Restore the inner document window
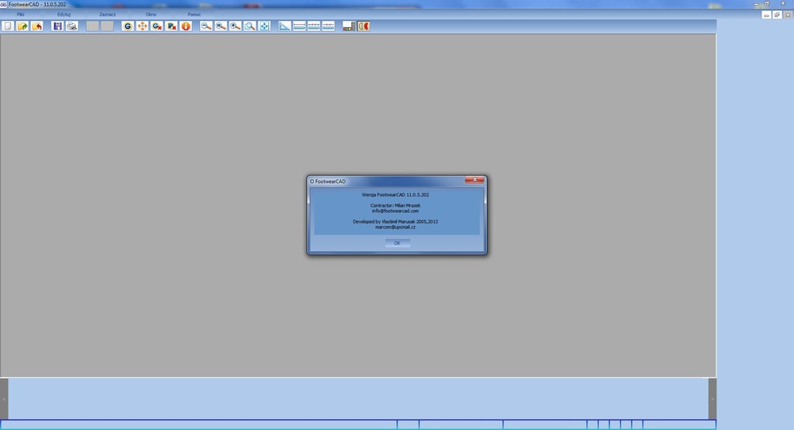Image resolution: width=794 pixels, height=430 pixels. pyautogui.click(x=777, y=15)
